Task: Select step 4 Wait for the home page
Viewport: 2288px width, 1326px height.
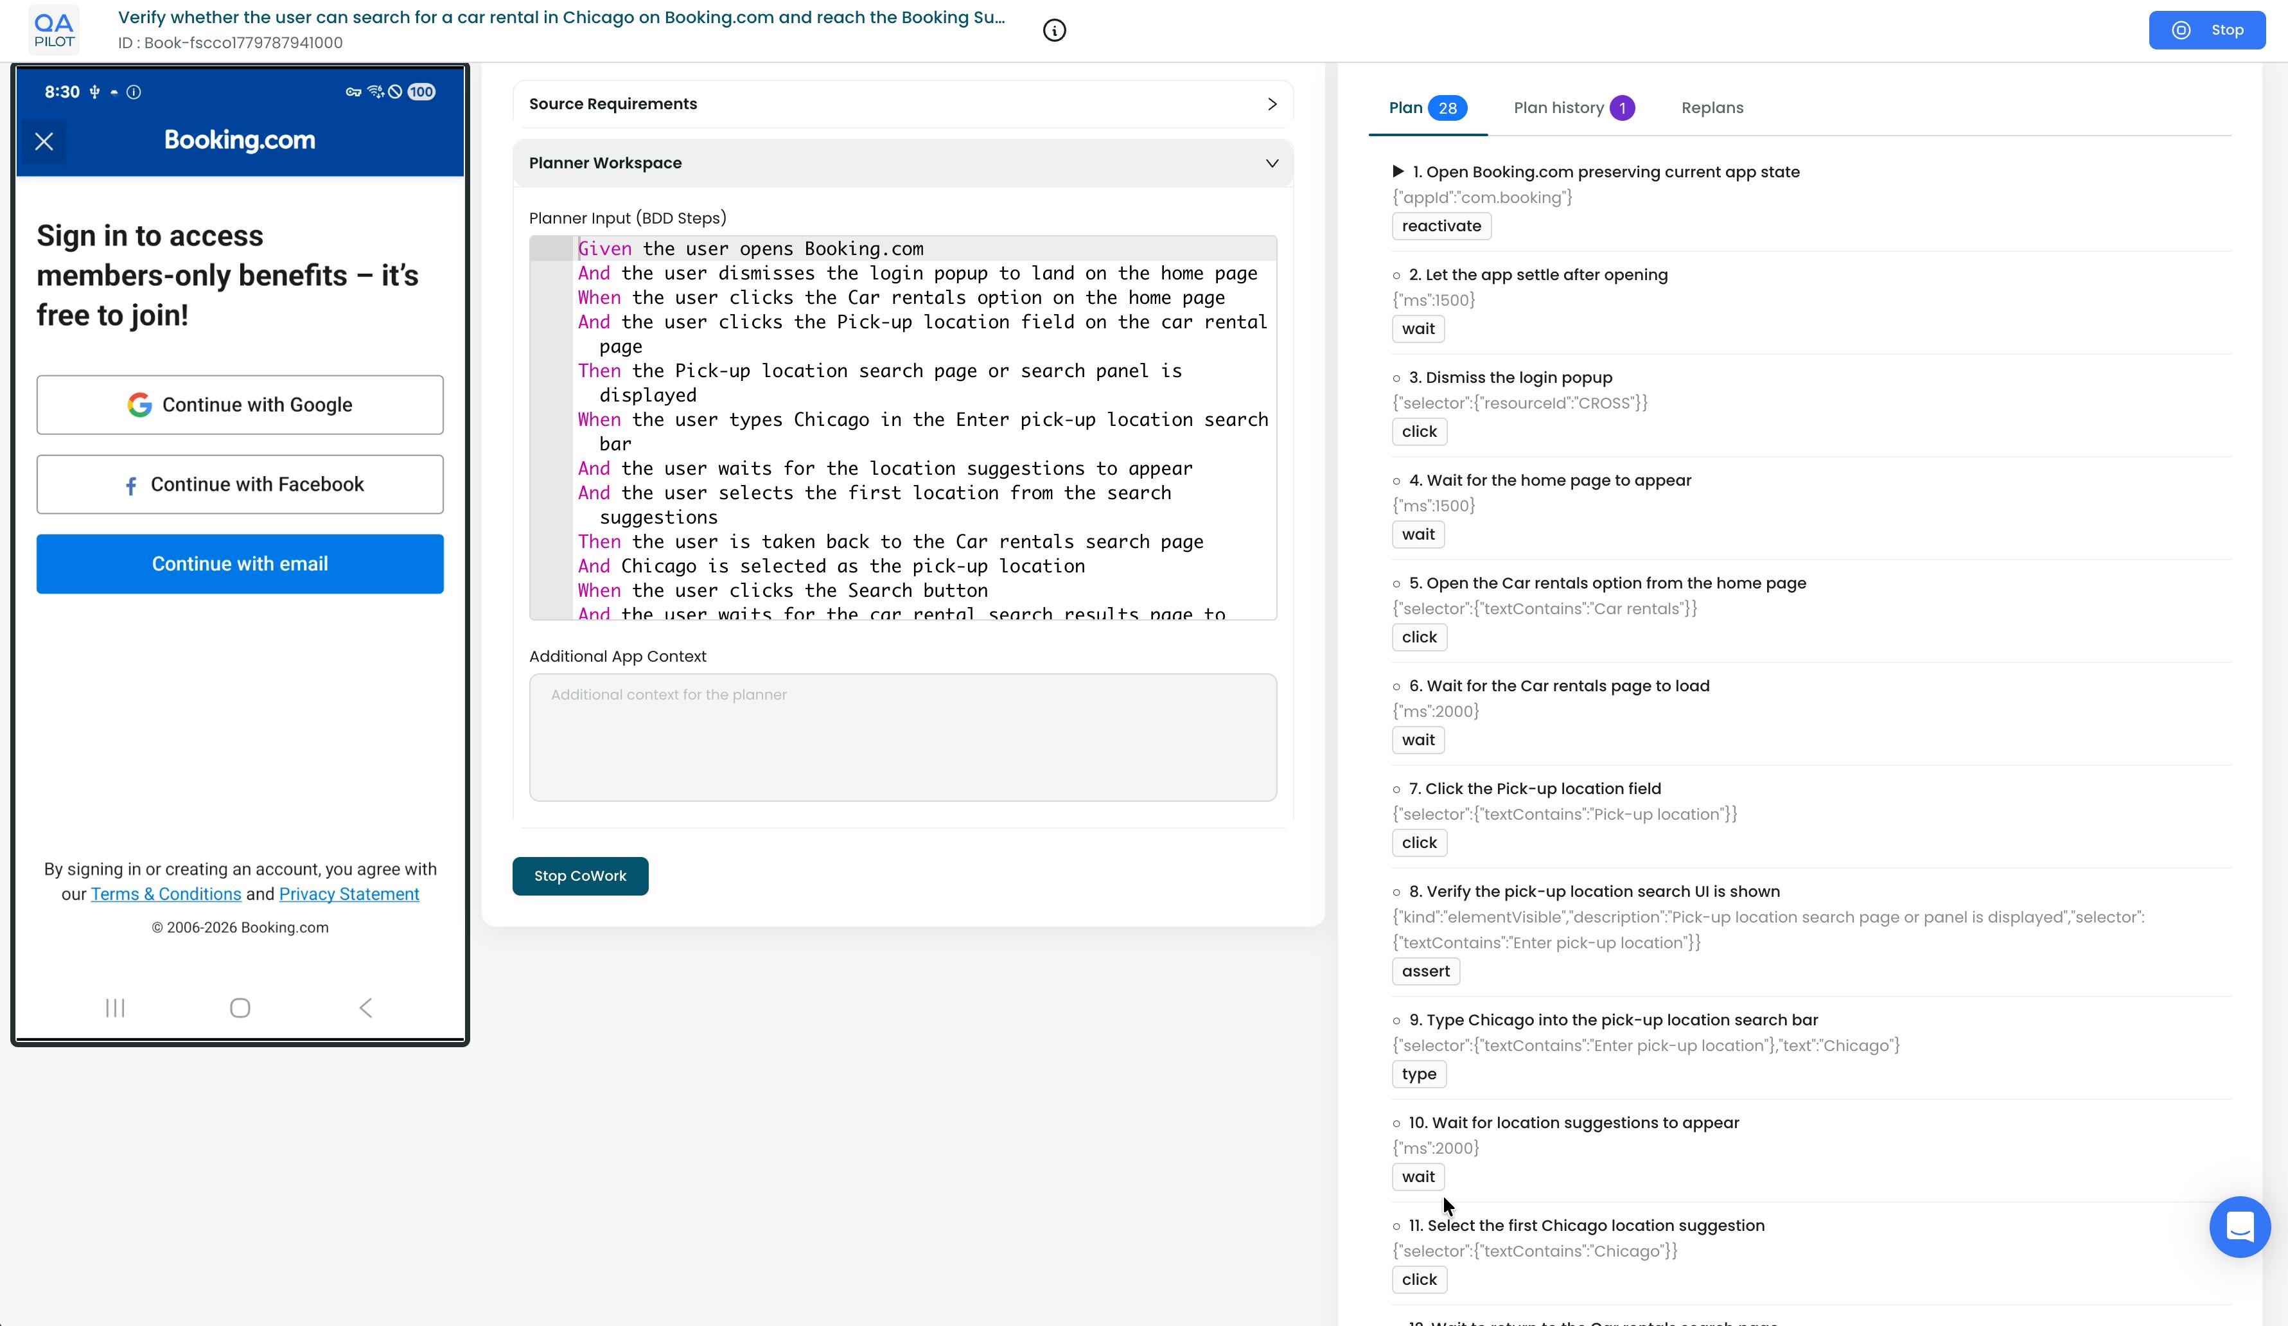Action: click(x=1549, y=481)
